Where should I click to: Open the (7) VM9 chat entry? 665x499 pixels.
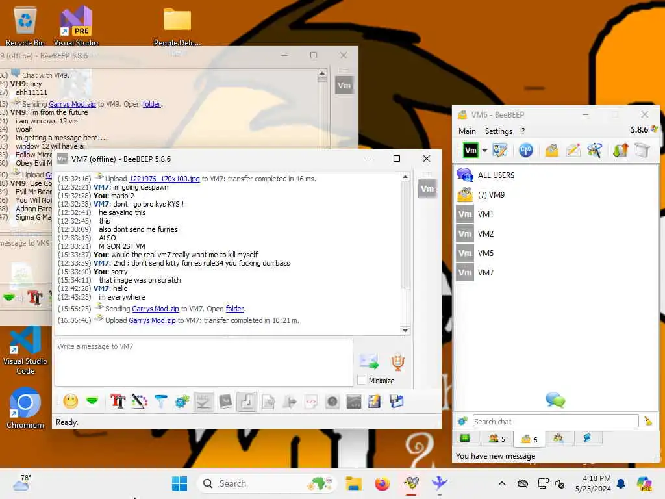(557, 194)
